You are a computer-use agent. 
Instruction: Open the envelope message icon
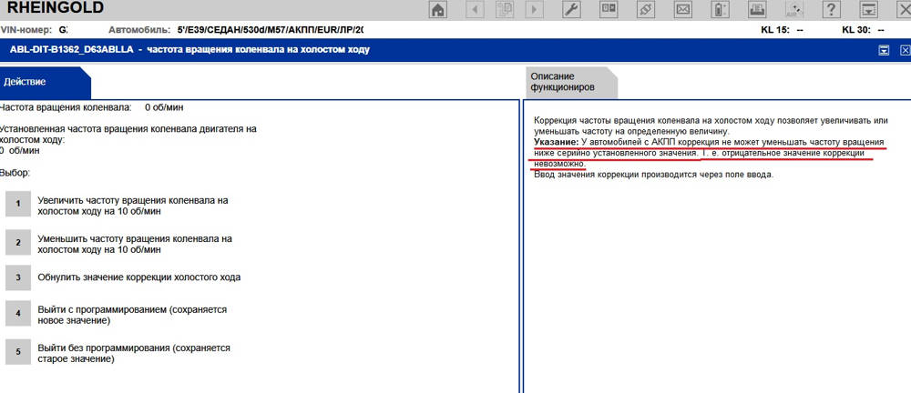(681, 10)
